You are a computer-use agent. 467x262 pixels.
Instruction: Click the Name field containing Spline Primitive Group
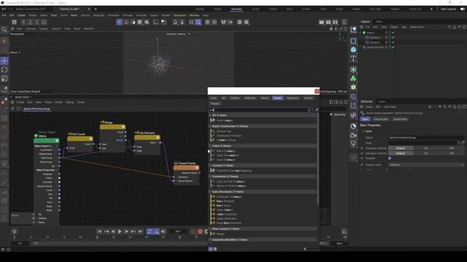point(425,138)
